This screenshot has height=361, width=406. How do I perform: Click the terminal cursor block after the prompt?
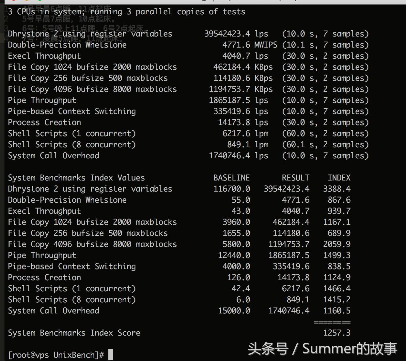(x=111, y=355)
